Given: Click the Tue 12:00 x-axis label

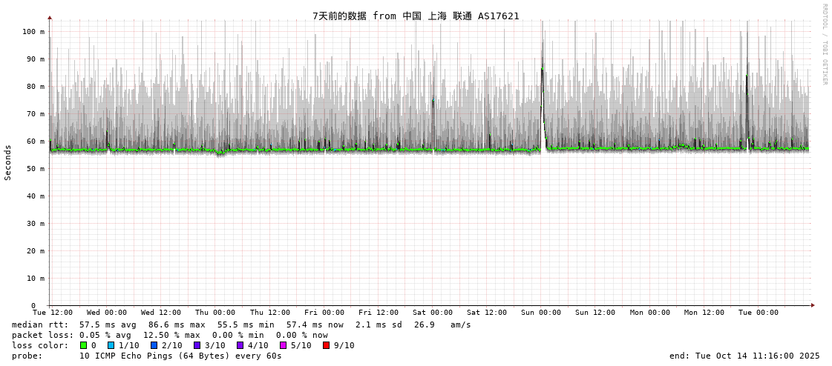Looking at the screenshot, I should coord(53,313).
